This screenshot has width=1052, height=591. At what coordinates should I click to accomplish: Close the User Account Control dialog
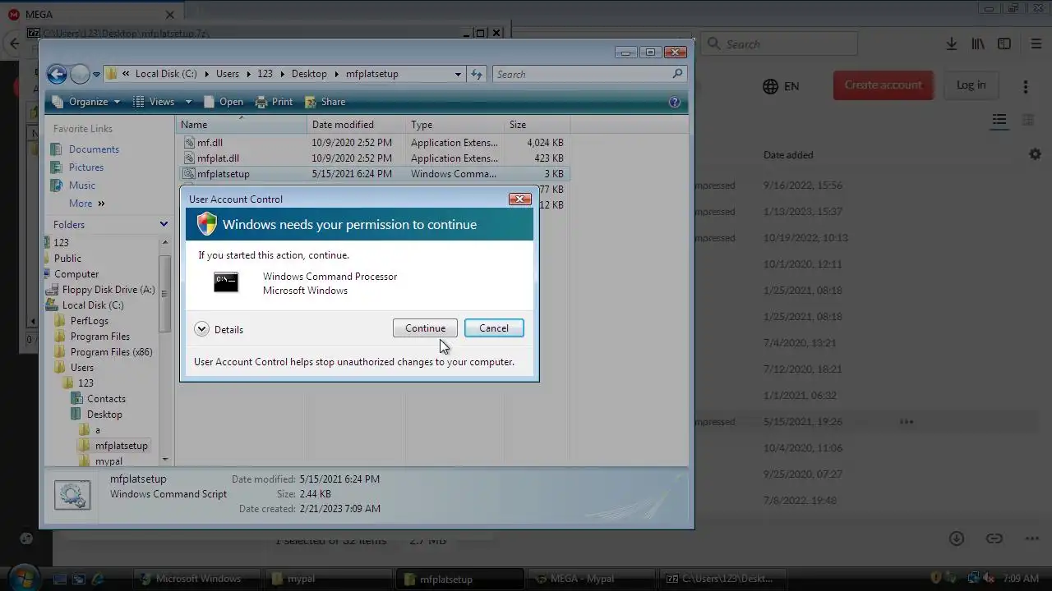519,199
